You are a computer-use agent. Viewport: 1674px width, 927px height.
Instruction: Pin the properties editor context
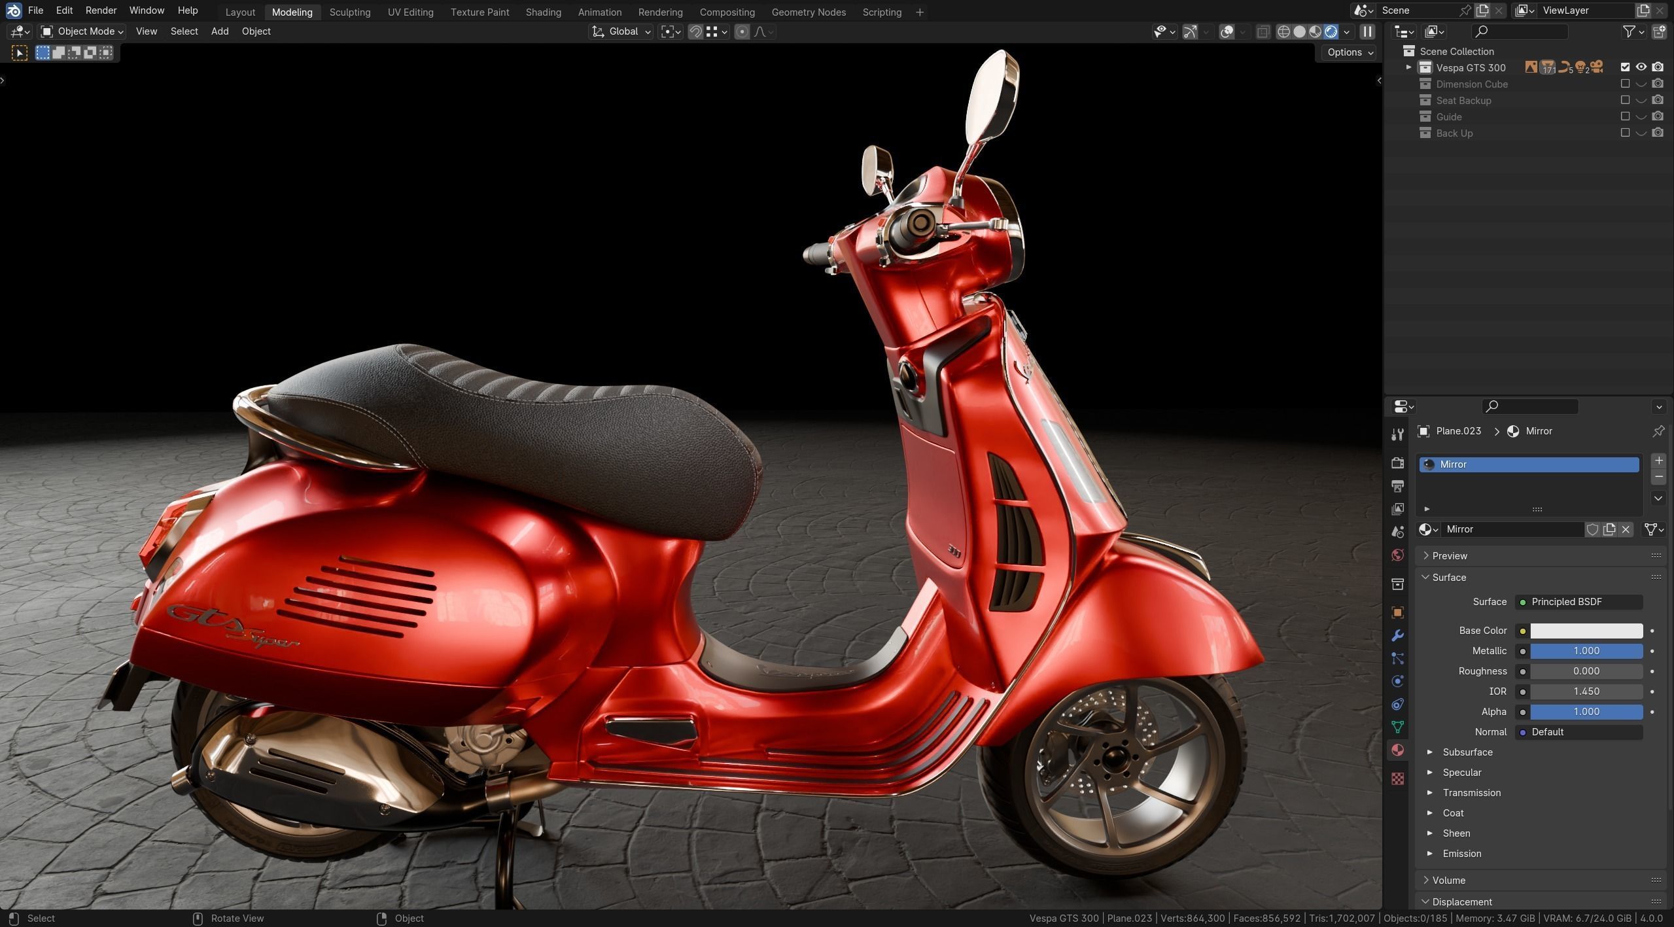[x=1658, y=431]
